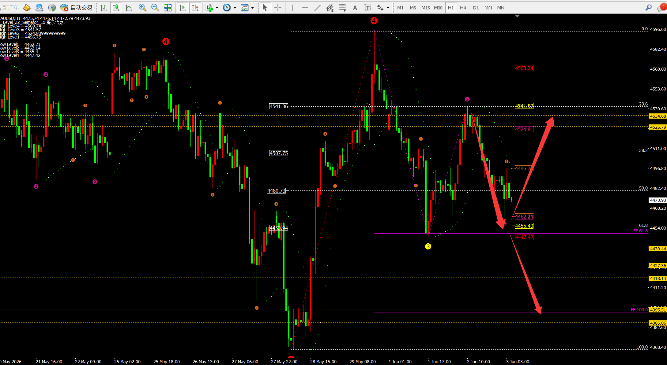
Task: Click the FE 61.8 Fibonacci expansion label
Action: (x=640, y=231)
